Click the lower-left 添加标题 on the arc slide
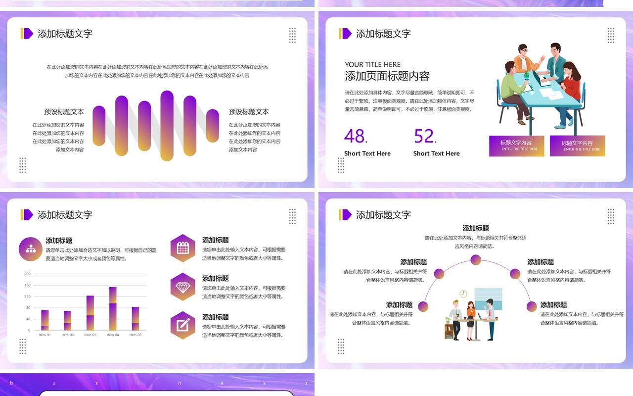Viewport: 633px width, 396px height. 399,305
